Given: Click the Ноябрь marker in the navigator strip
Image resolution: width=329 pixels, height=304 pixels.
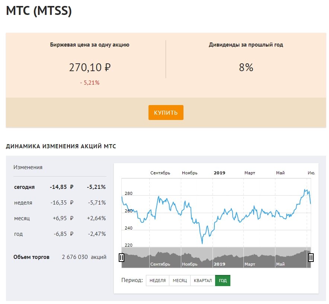Looking at the screenshot, I should pos(190,264).
